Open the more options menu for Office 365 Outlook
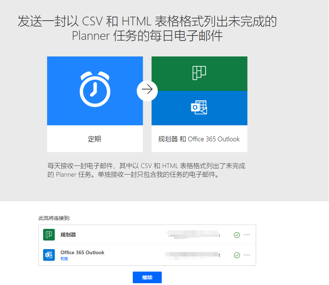The image size is (329, 285). 247,255
